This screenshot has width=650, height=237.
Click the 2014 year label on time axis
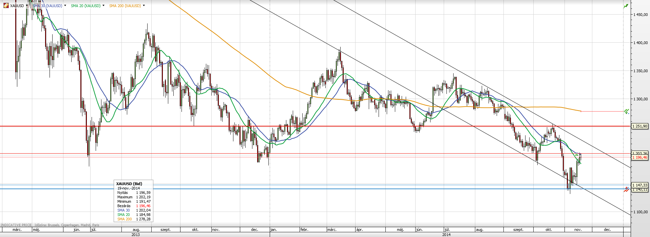(446, 235)
